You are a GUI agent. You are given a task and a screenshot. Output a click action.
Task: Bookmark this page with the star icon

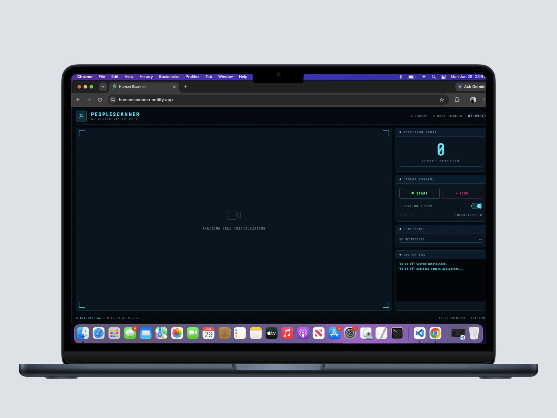pyautogui.click(x=442, y=100)
